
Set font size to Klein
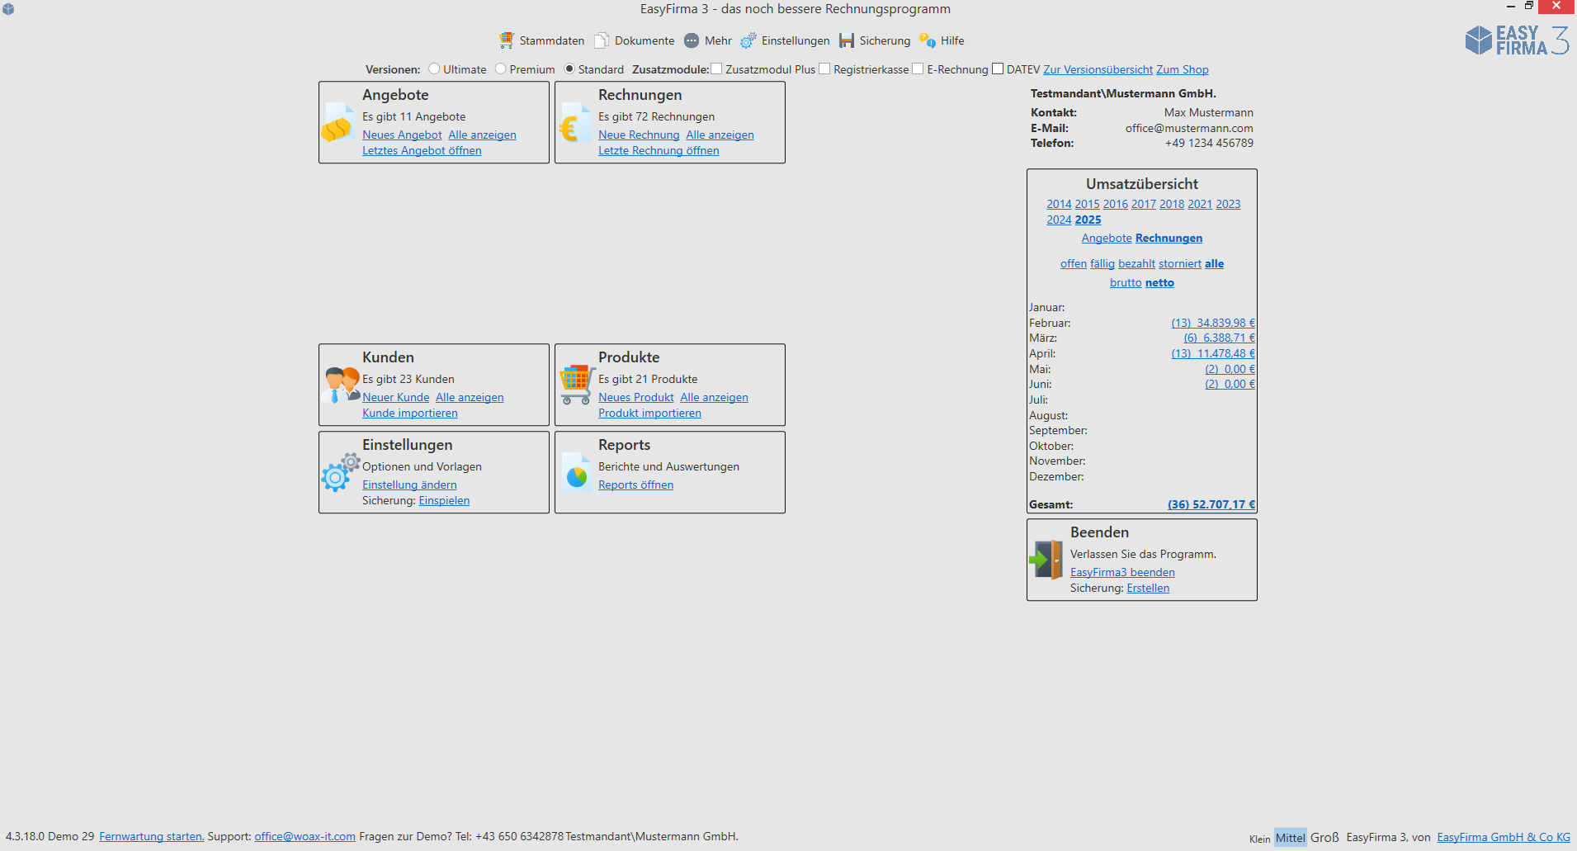click(x=1259, y=839)
